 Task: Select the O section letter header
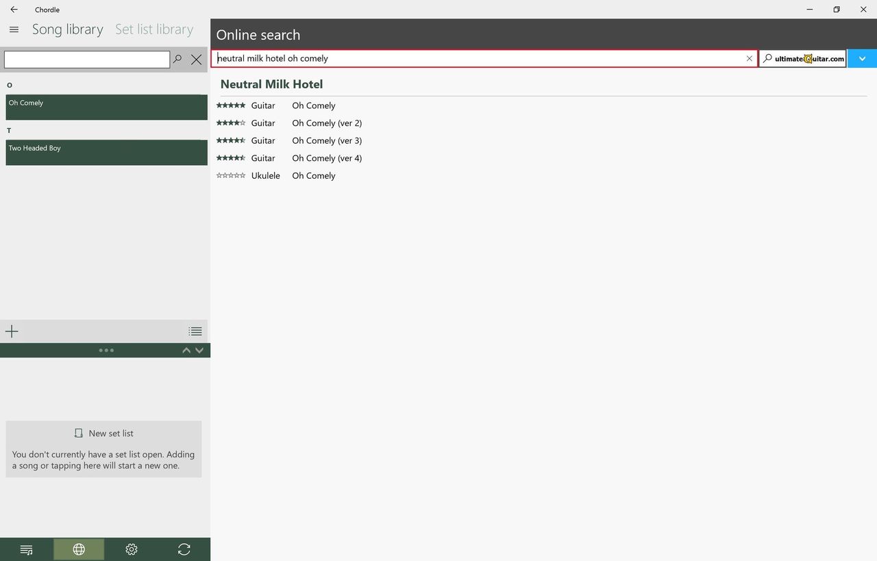[10, 86]
